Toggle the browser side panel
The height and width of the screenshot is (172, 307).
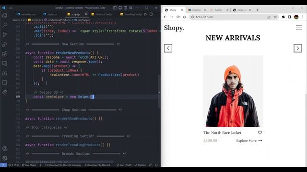point(290,17)
